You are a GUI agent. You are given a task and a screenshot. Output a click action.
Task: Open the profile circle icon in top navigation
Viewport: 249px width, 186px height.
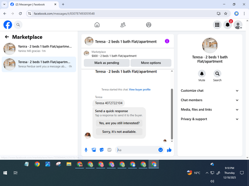[x=148, y=25]
